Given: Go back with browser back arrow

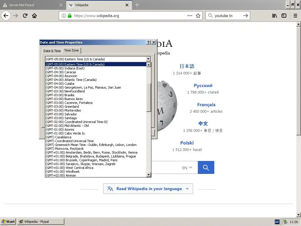Looking at the screenshot, I should (6, 16).
